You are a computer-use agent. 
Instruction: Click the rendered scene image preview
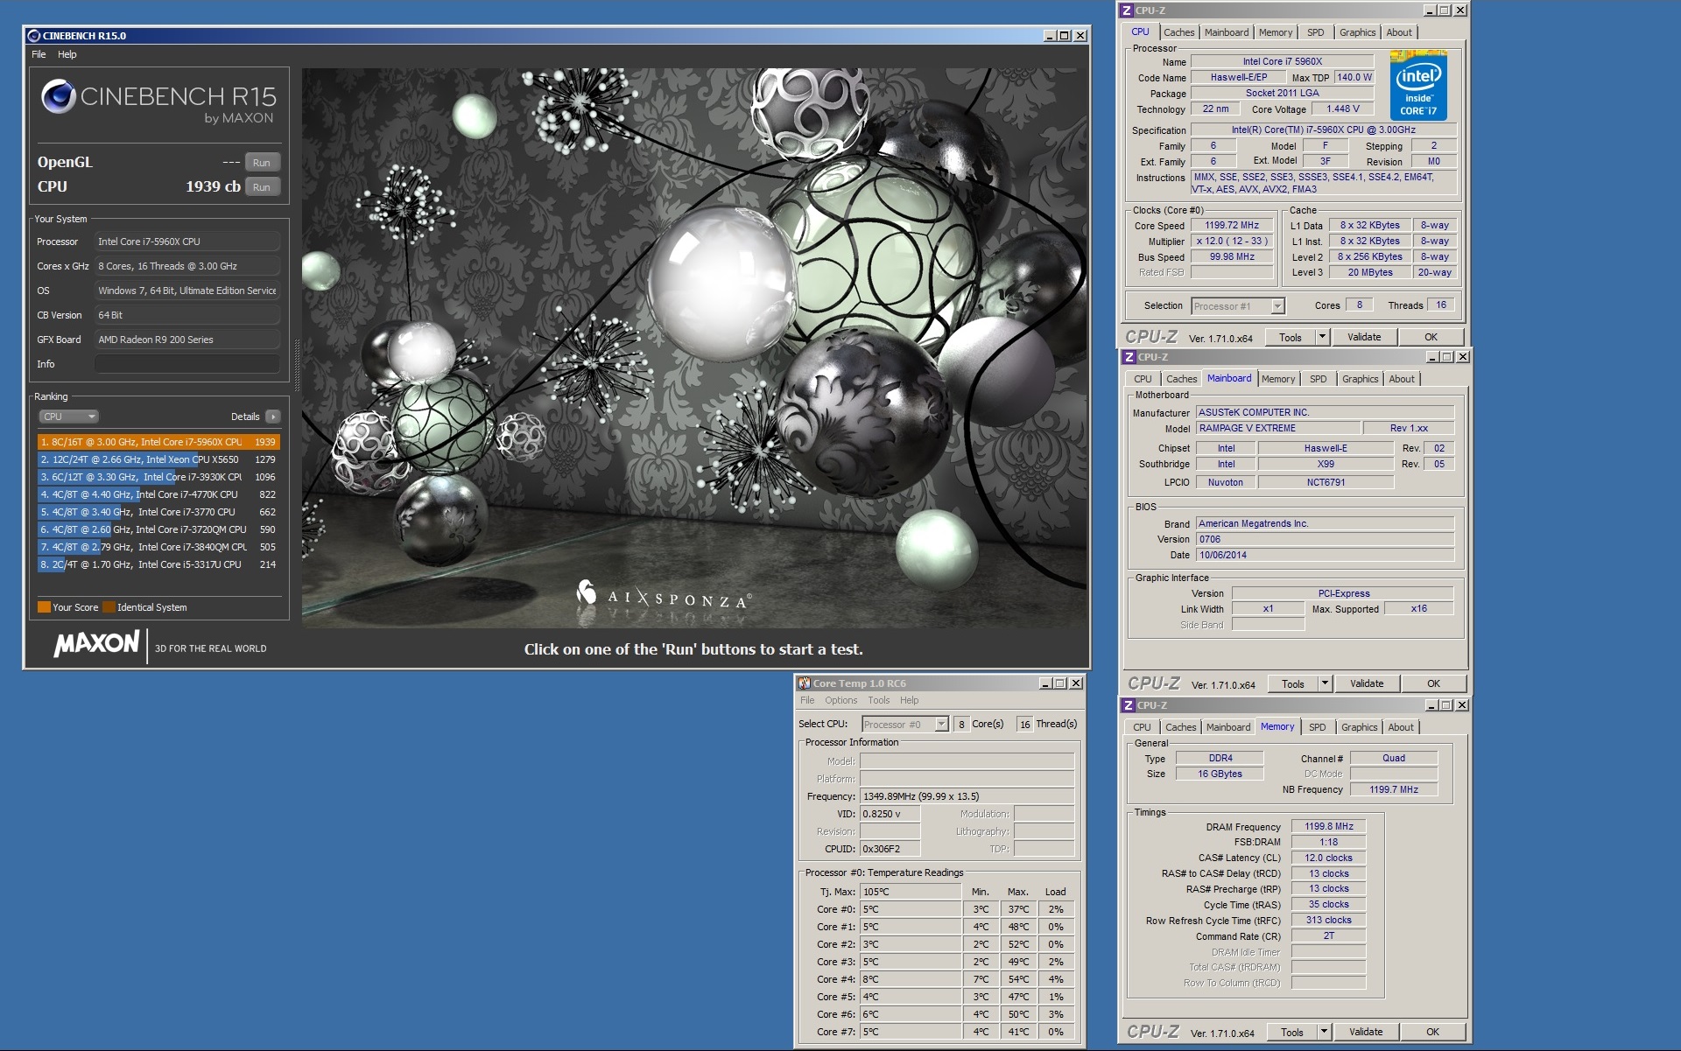pyautogui.click(x=695, y=347)
